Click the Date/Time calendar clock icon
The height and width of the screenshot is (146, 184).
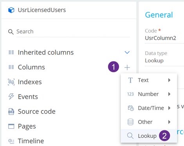[x=131, y=108]
